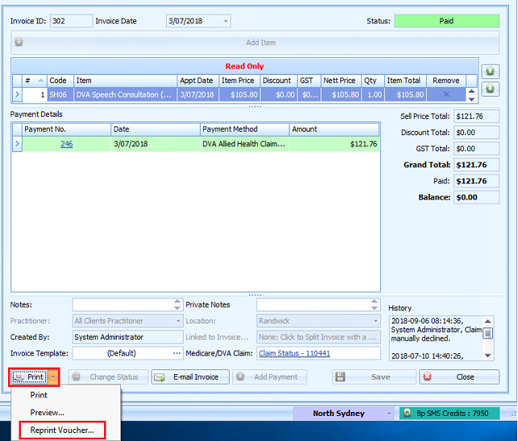This screenshot has height=441, width=518.
Task: Expand the payment 246 row indicator
Action: [17, 144]
